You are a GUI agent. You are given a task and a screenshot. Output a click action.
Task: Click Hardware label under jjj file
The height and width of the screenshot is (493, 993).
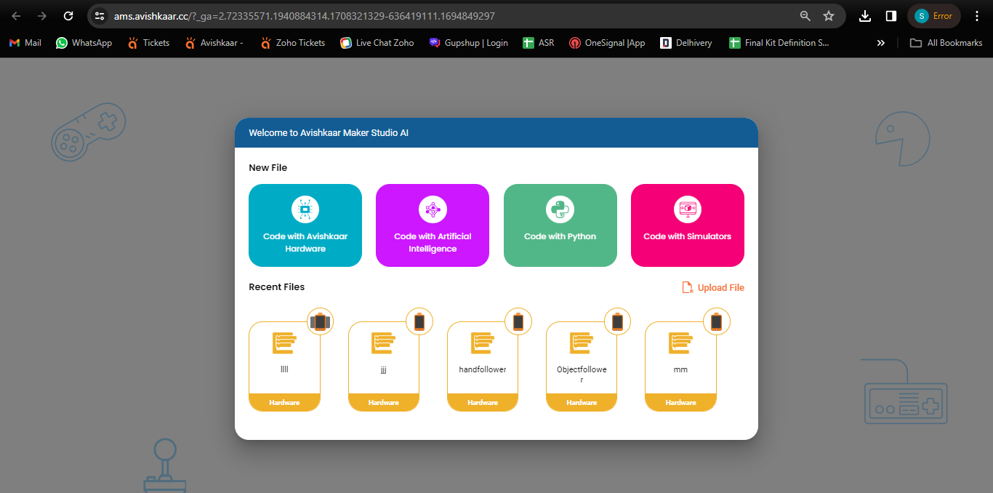[384, 402]
